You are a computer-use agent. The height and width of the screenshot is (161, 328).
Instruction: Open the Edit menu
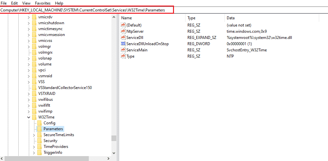coord(14,3)
